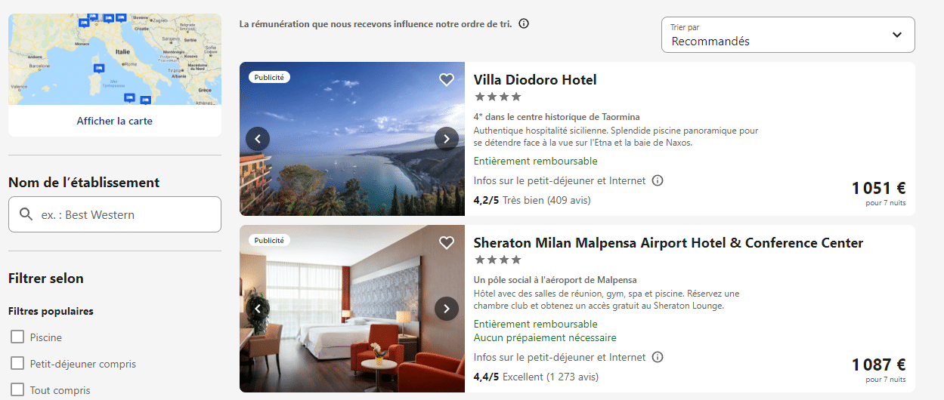Tick the Tout compris checkbox
Viewport: 944px width, 400px height.
point(17,390)
